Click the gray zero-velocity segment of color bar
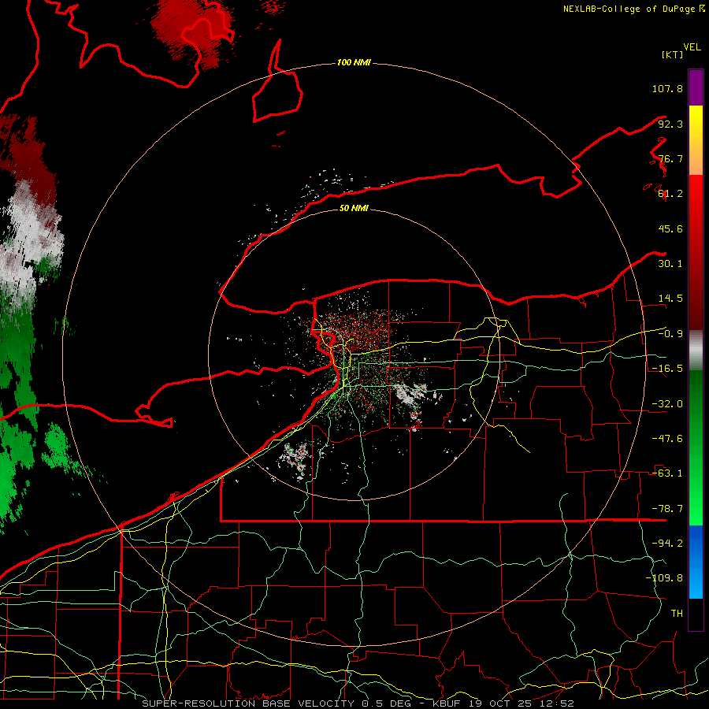Image resolution: width=709 pixels, height=709 pixels. coord(696,351)
